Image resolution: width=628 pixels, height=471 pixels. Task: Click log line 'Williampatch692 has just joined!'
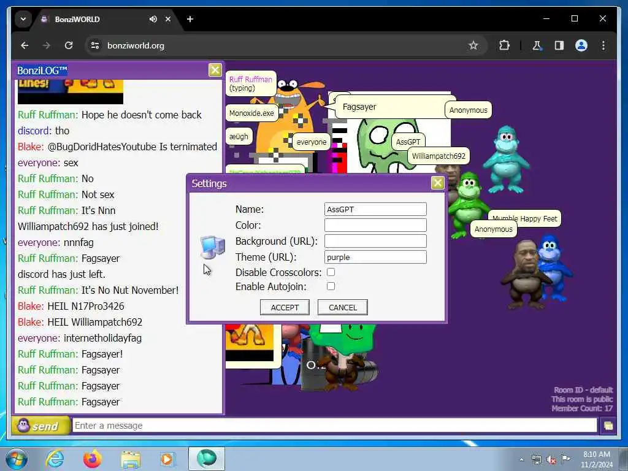click(x=88, y=226)
